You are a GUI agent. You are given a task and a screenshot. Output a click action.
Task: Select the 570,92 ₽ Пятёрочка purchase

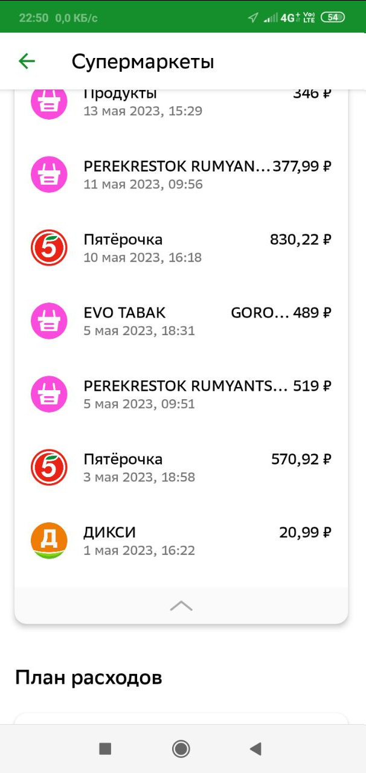[x=205, y=467]
